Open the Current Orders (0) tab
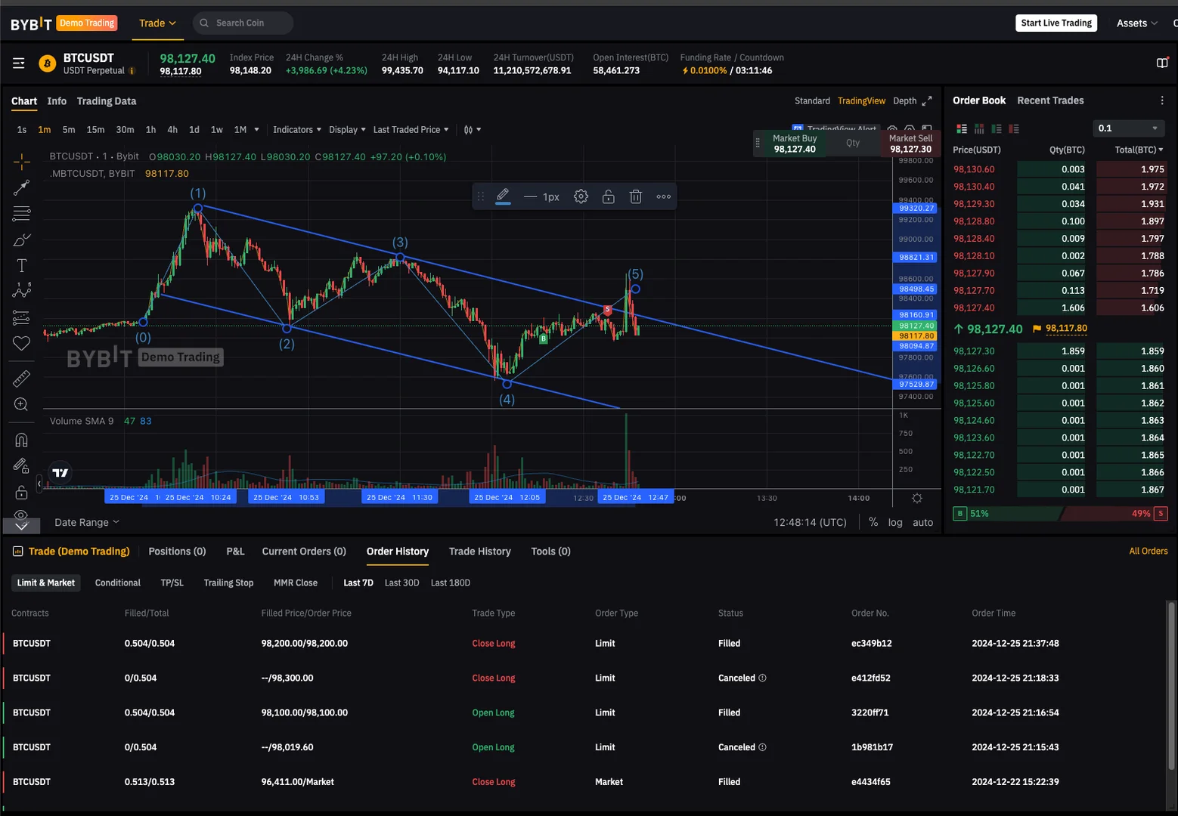Image resolution: width=1178 pixels, height=816 pixels. (x=304, y=552)
